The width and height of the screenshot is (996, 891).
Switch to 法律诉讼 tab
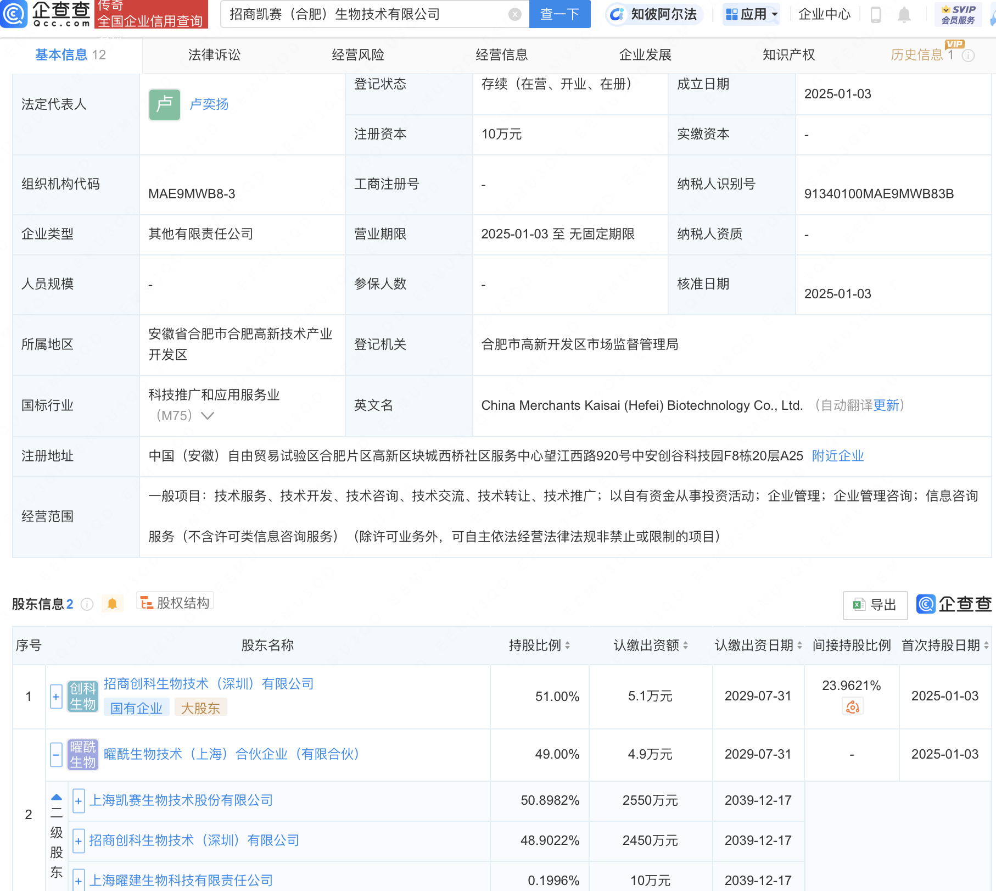214,55
